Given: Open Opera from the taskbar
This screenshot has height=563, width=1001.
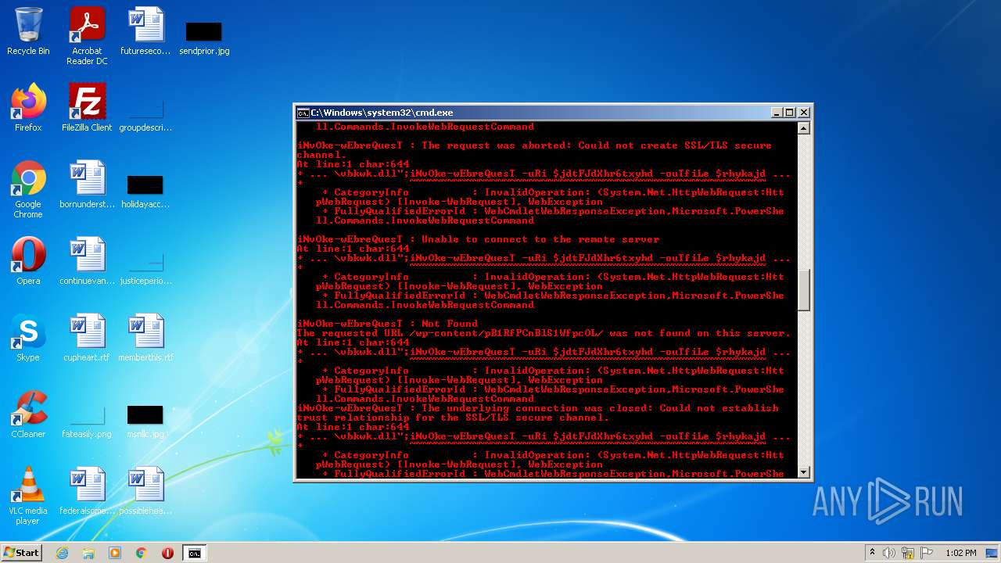Looking at the screenshot, I should (167, 553).
